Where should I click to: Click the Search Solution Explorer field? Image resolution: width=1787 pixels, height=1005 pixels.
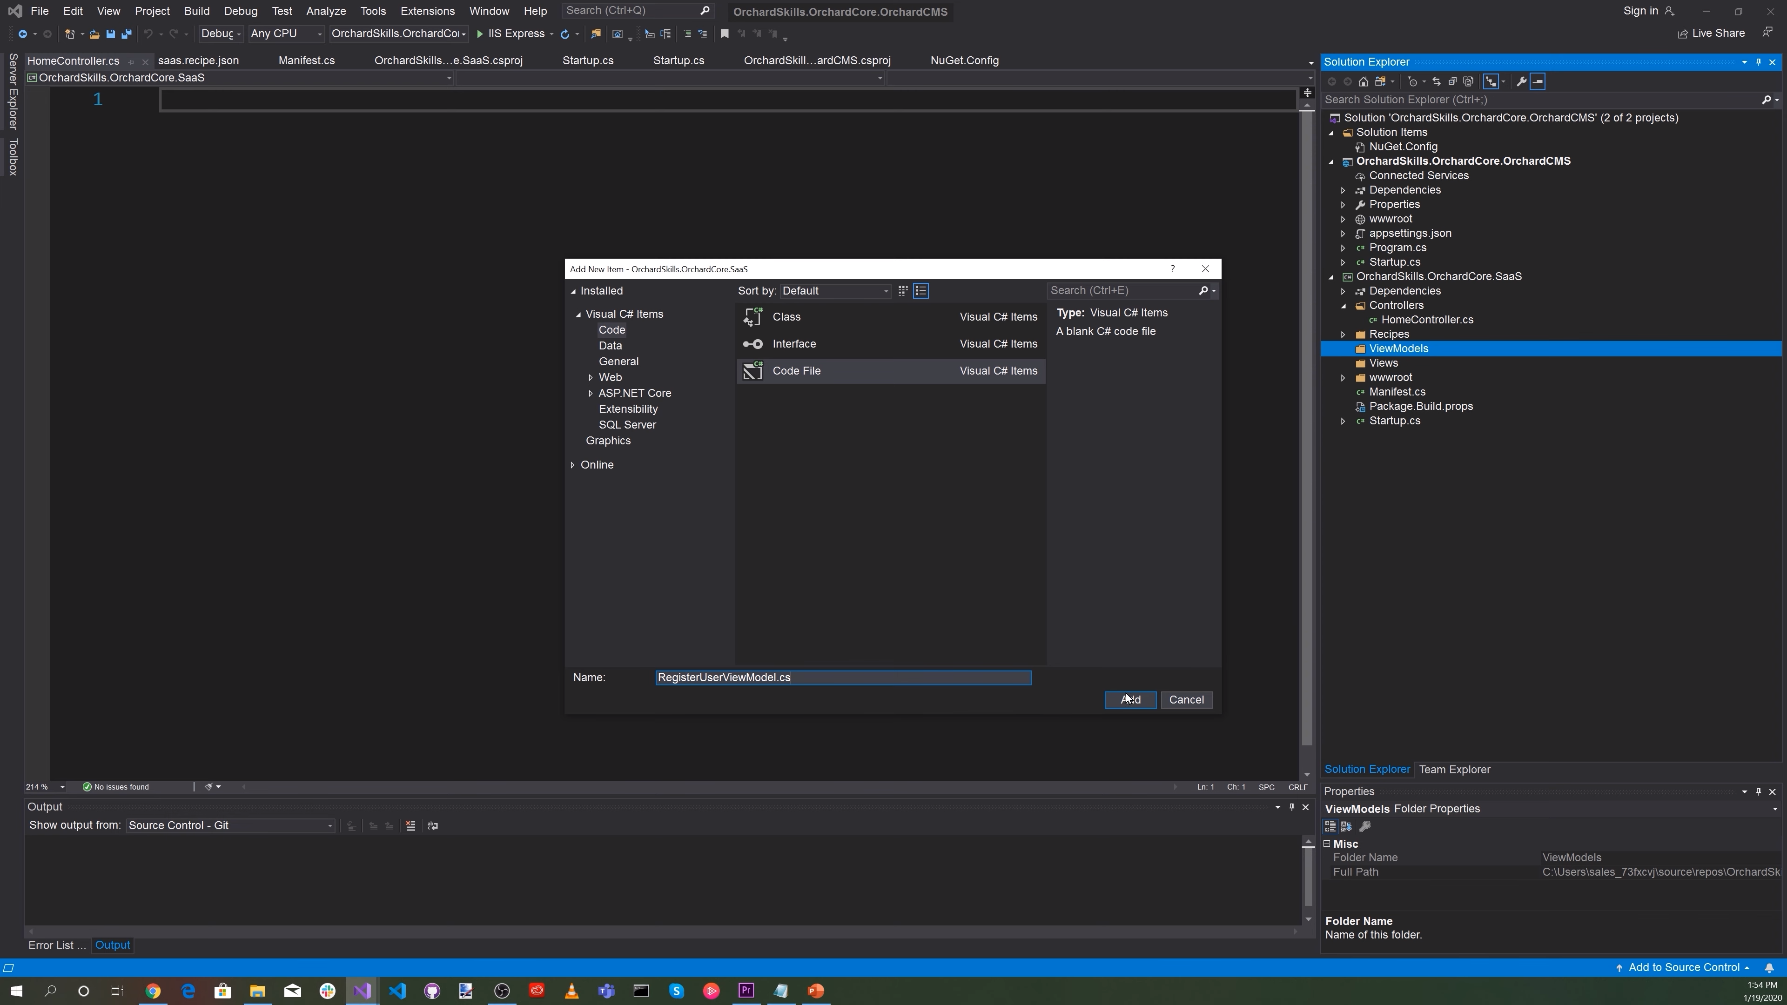coord(1541,100)
